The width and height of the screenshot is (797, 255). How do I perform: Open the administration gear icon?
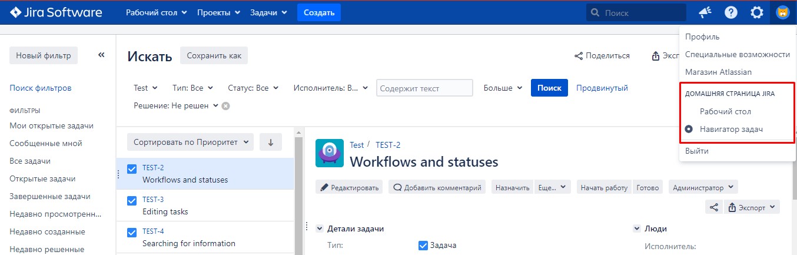click(x=757, y=12)
